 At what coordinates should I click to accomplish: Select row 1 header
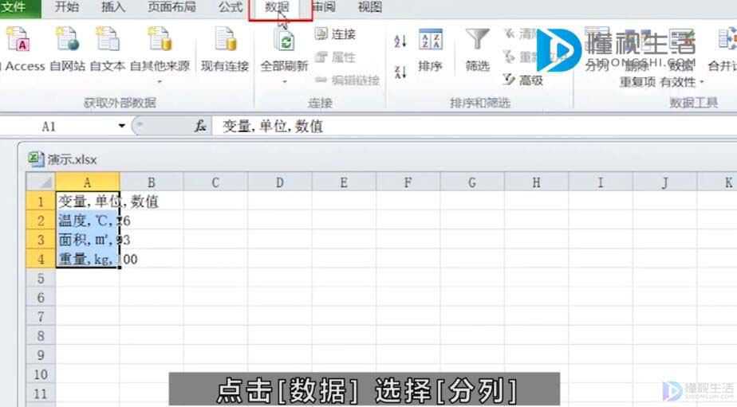pyautogui.click(x=41, y=202)
